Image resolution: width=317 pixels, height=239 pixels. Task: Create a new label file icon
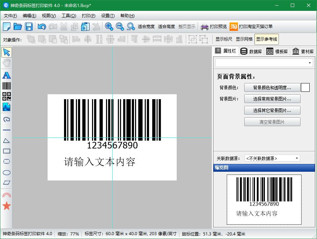coord(7,27)
